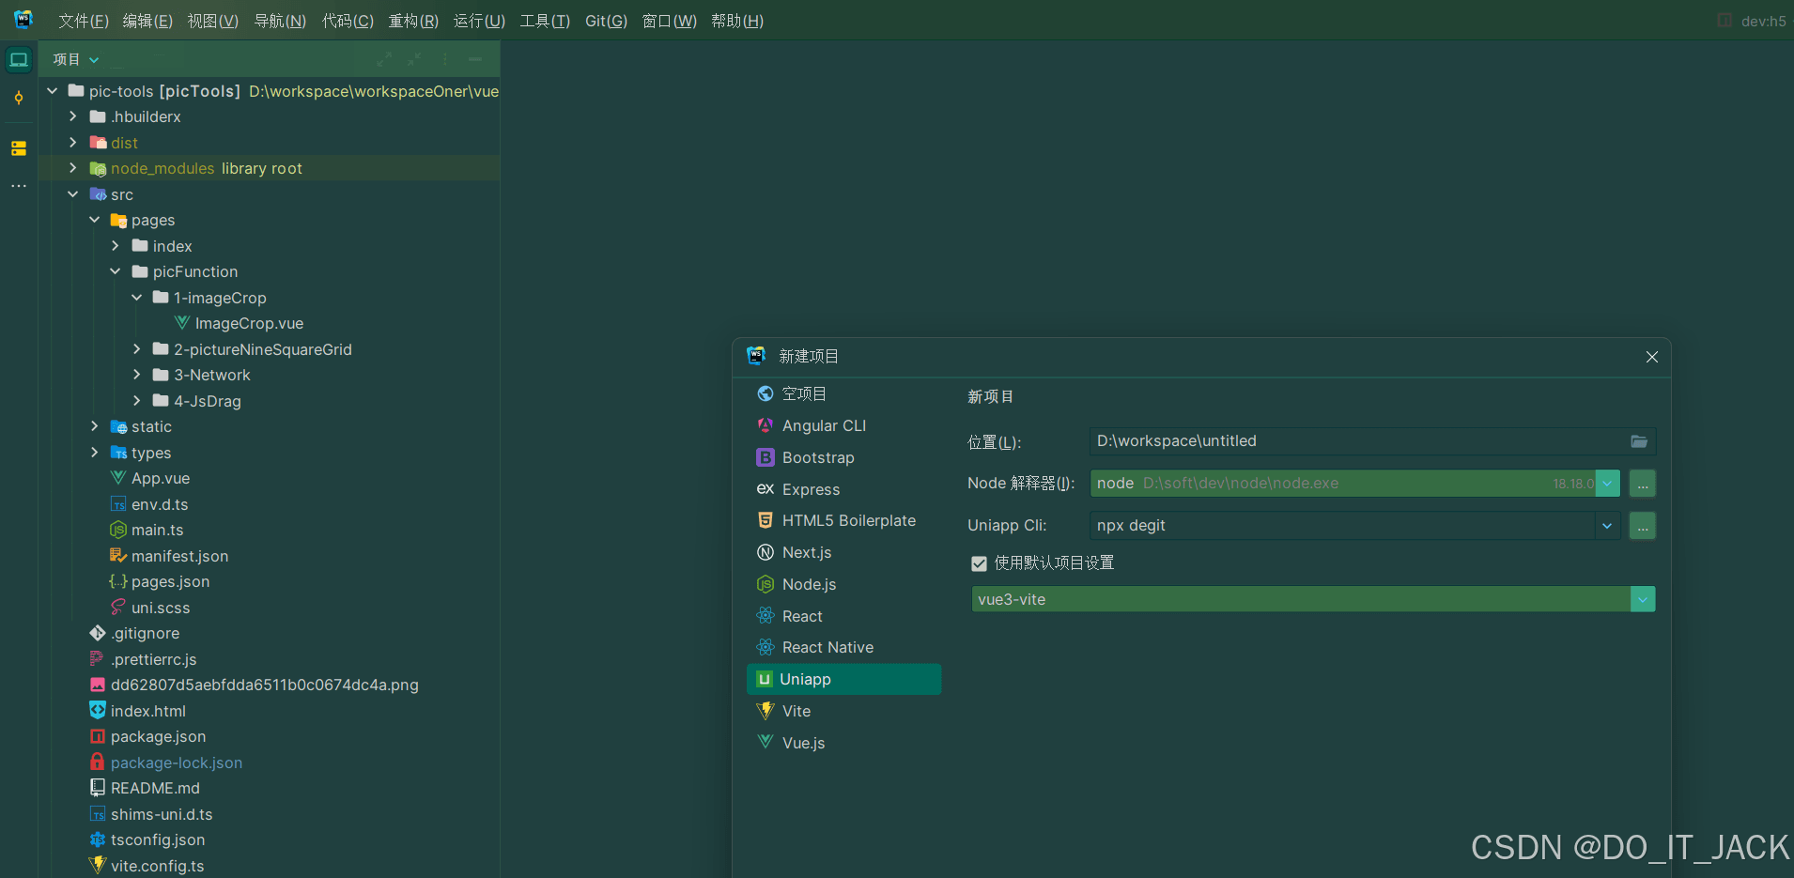
Task: Open the yellow Structure tool window icon
Action: click(x=19, y=148)
